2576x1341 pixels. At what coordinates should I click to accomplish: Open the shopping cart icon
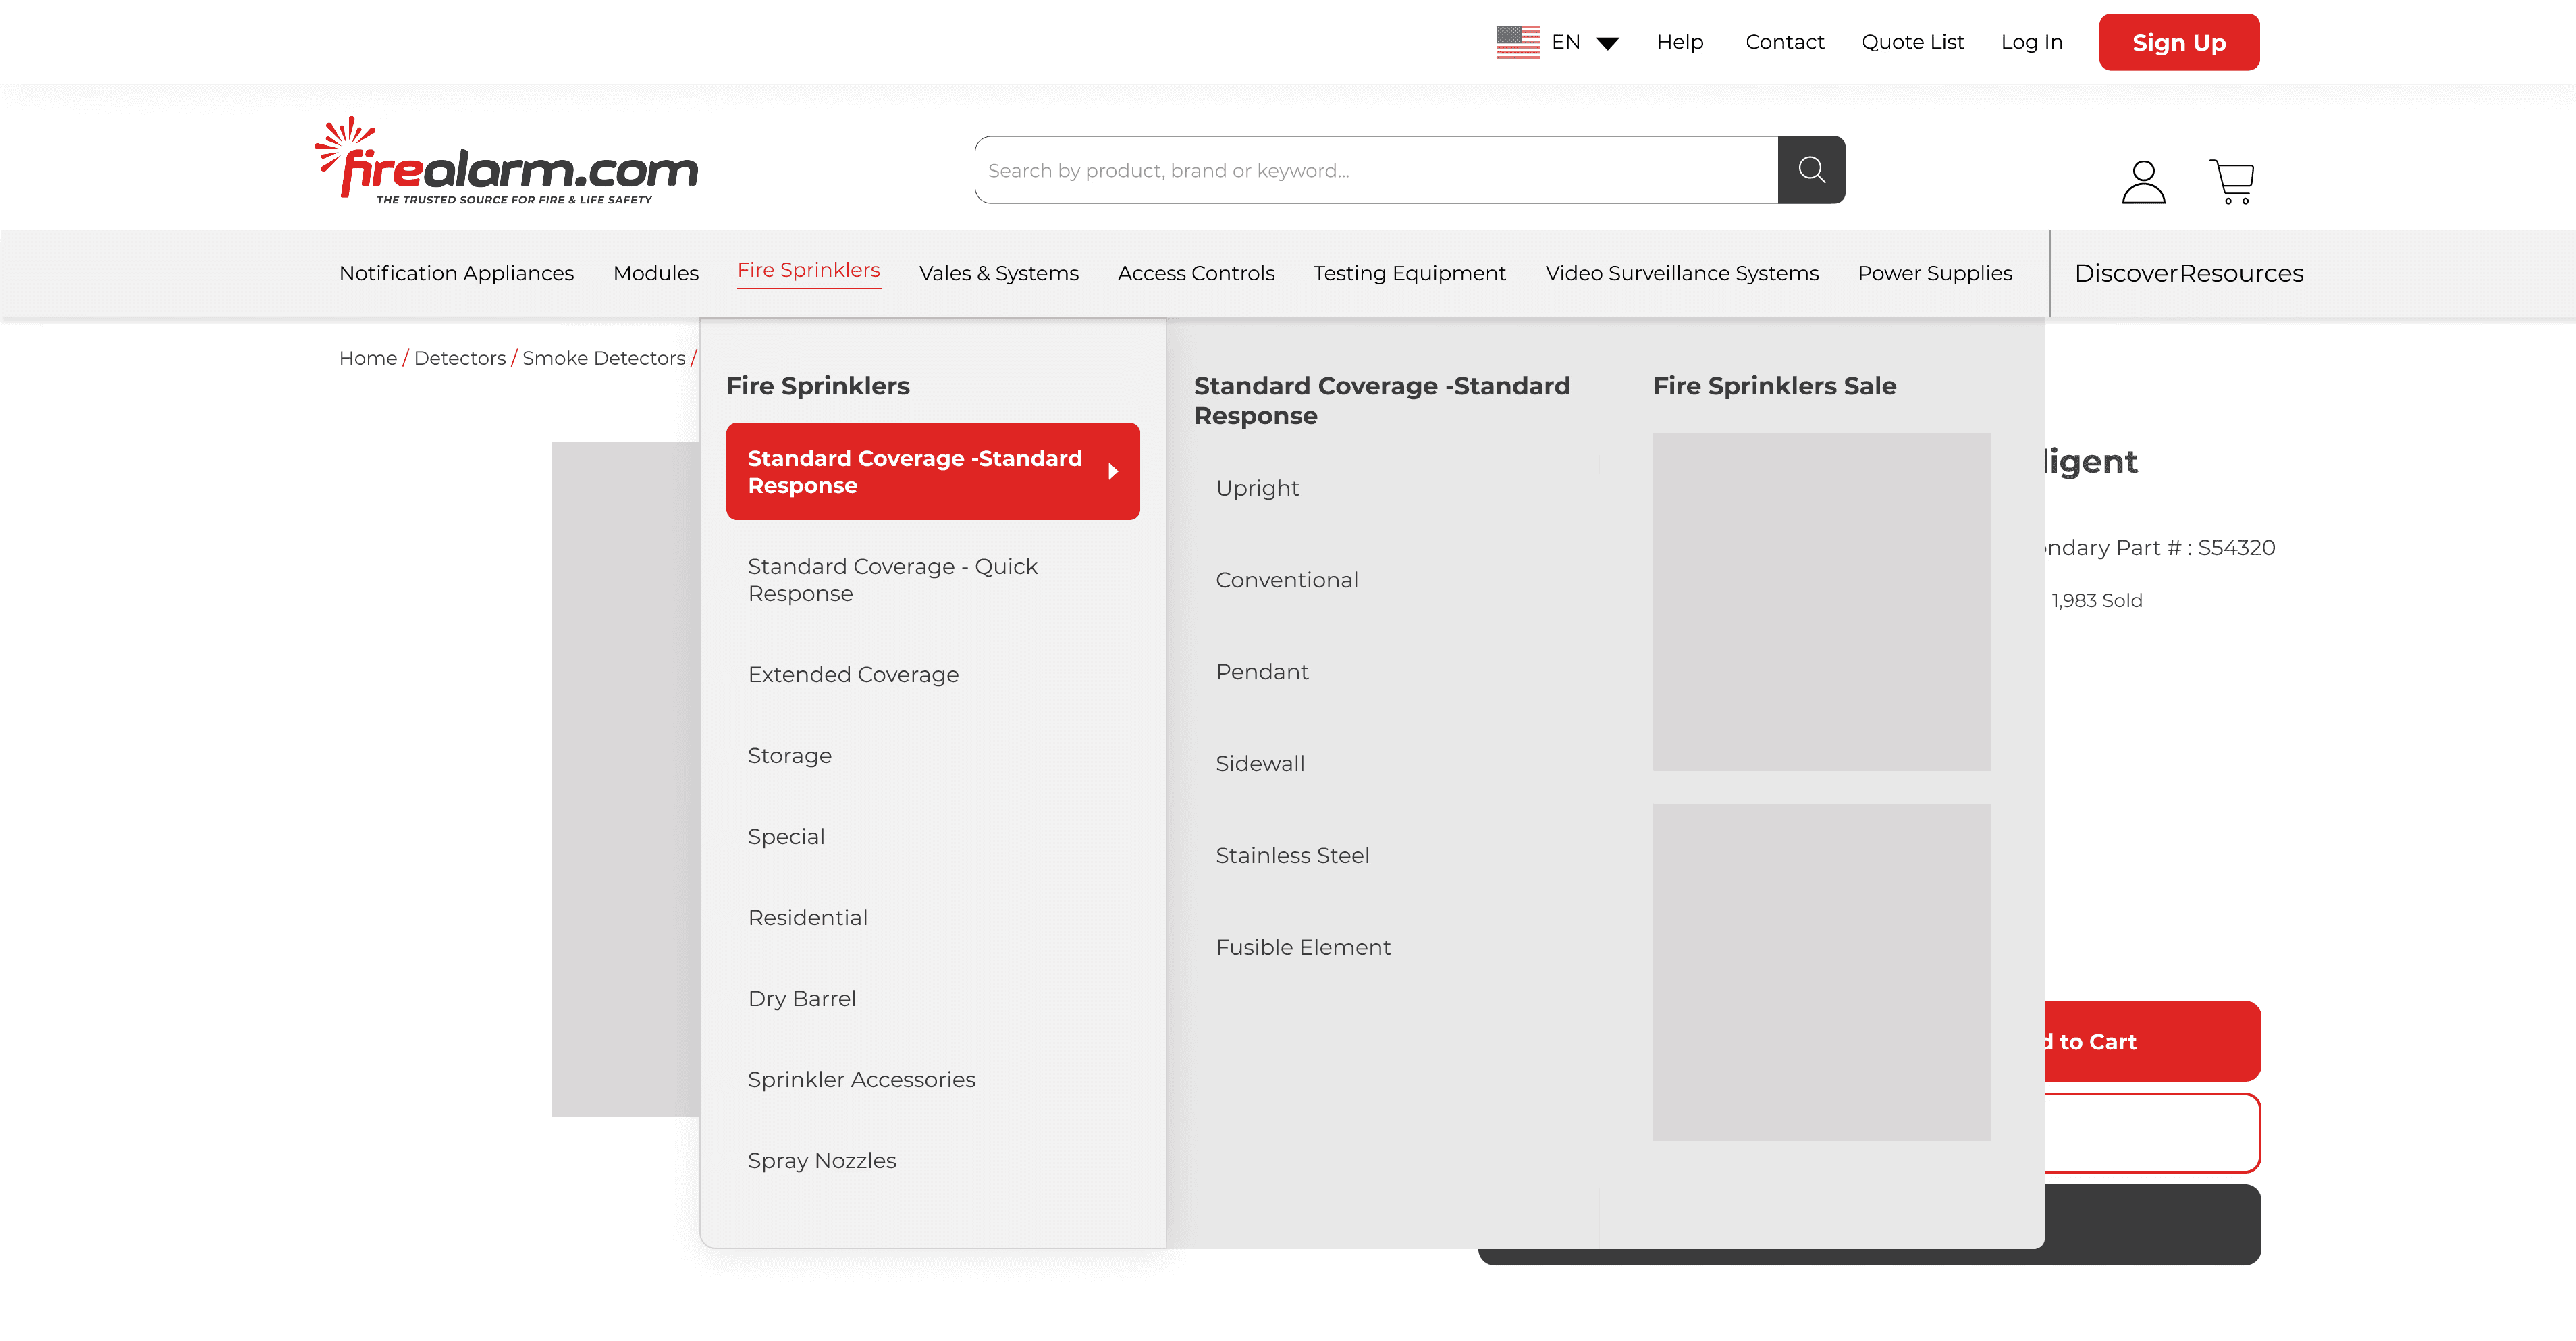point(2231,182)
